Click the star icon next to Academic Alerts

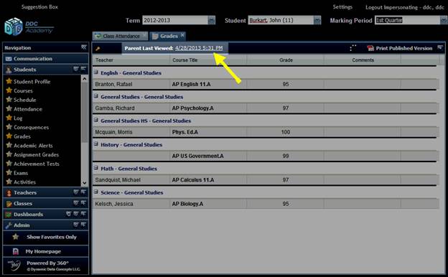[x=9, y=146]
